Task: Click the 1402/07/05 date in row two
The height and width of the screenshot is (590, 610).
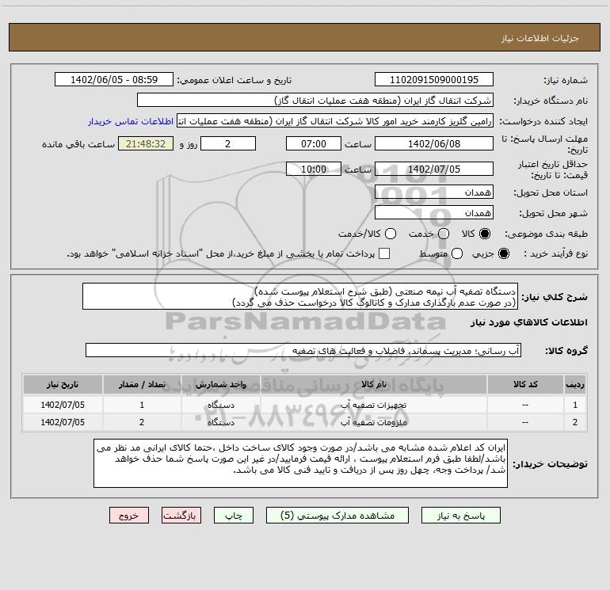Action: click(63, 422)
